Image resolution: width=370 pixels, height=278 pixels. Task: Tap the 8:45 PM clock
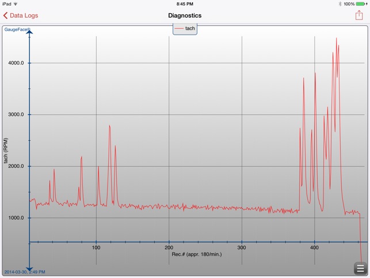185,4
